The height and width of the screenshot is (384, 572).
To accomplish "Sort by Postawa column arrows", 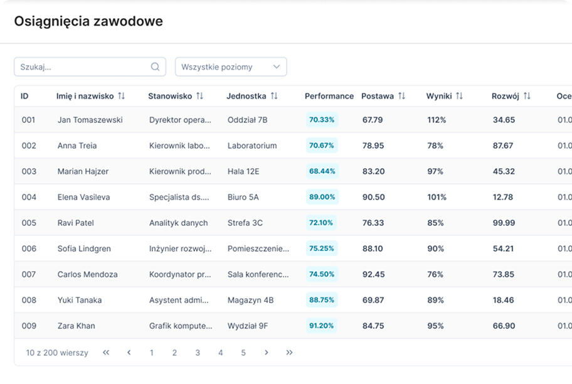I will click(401, 96).
